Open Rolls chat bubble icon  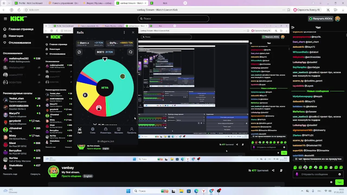click(x=130, y=52)
